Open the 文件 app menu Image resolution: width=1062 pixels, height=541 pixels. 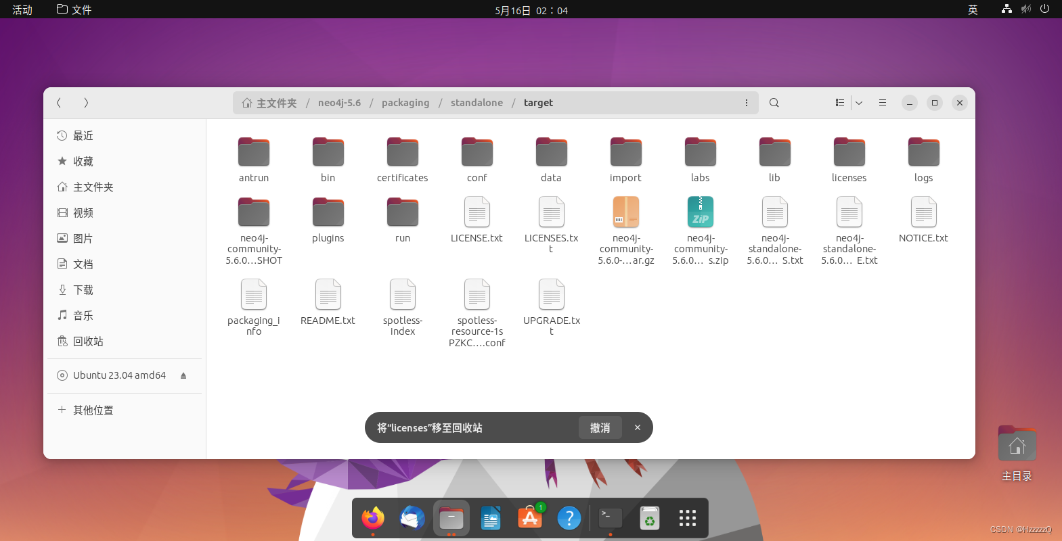coord(74,9)
